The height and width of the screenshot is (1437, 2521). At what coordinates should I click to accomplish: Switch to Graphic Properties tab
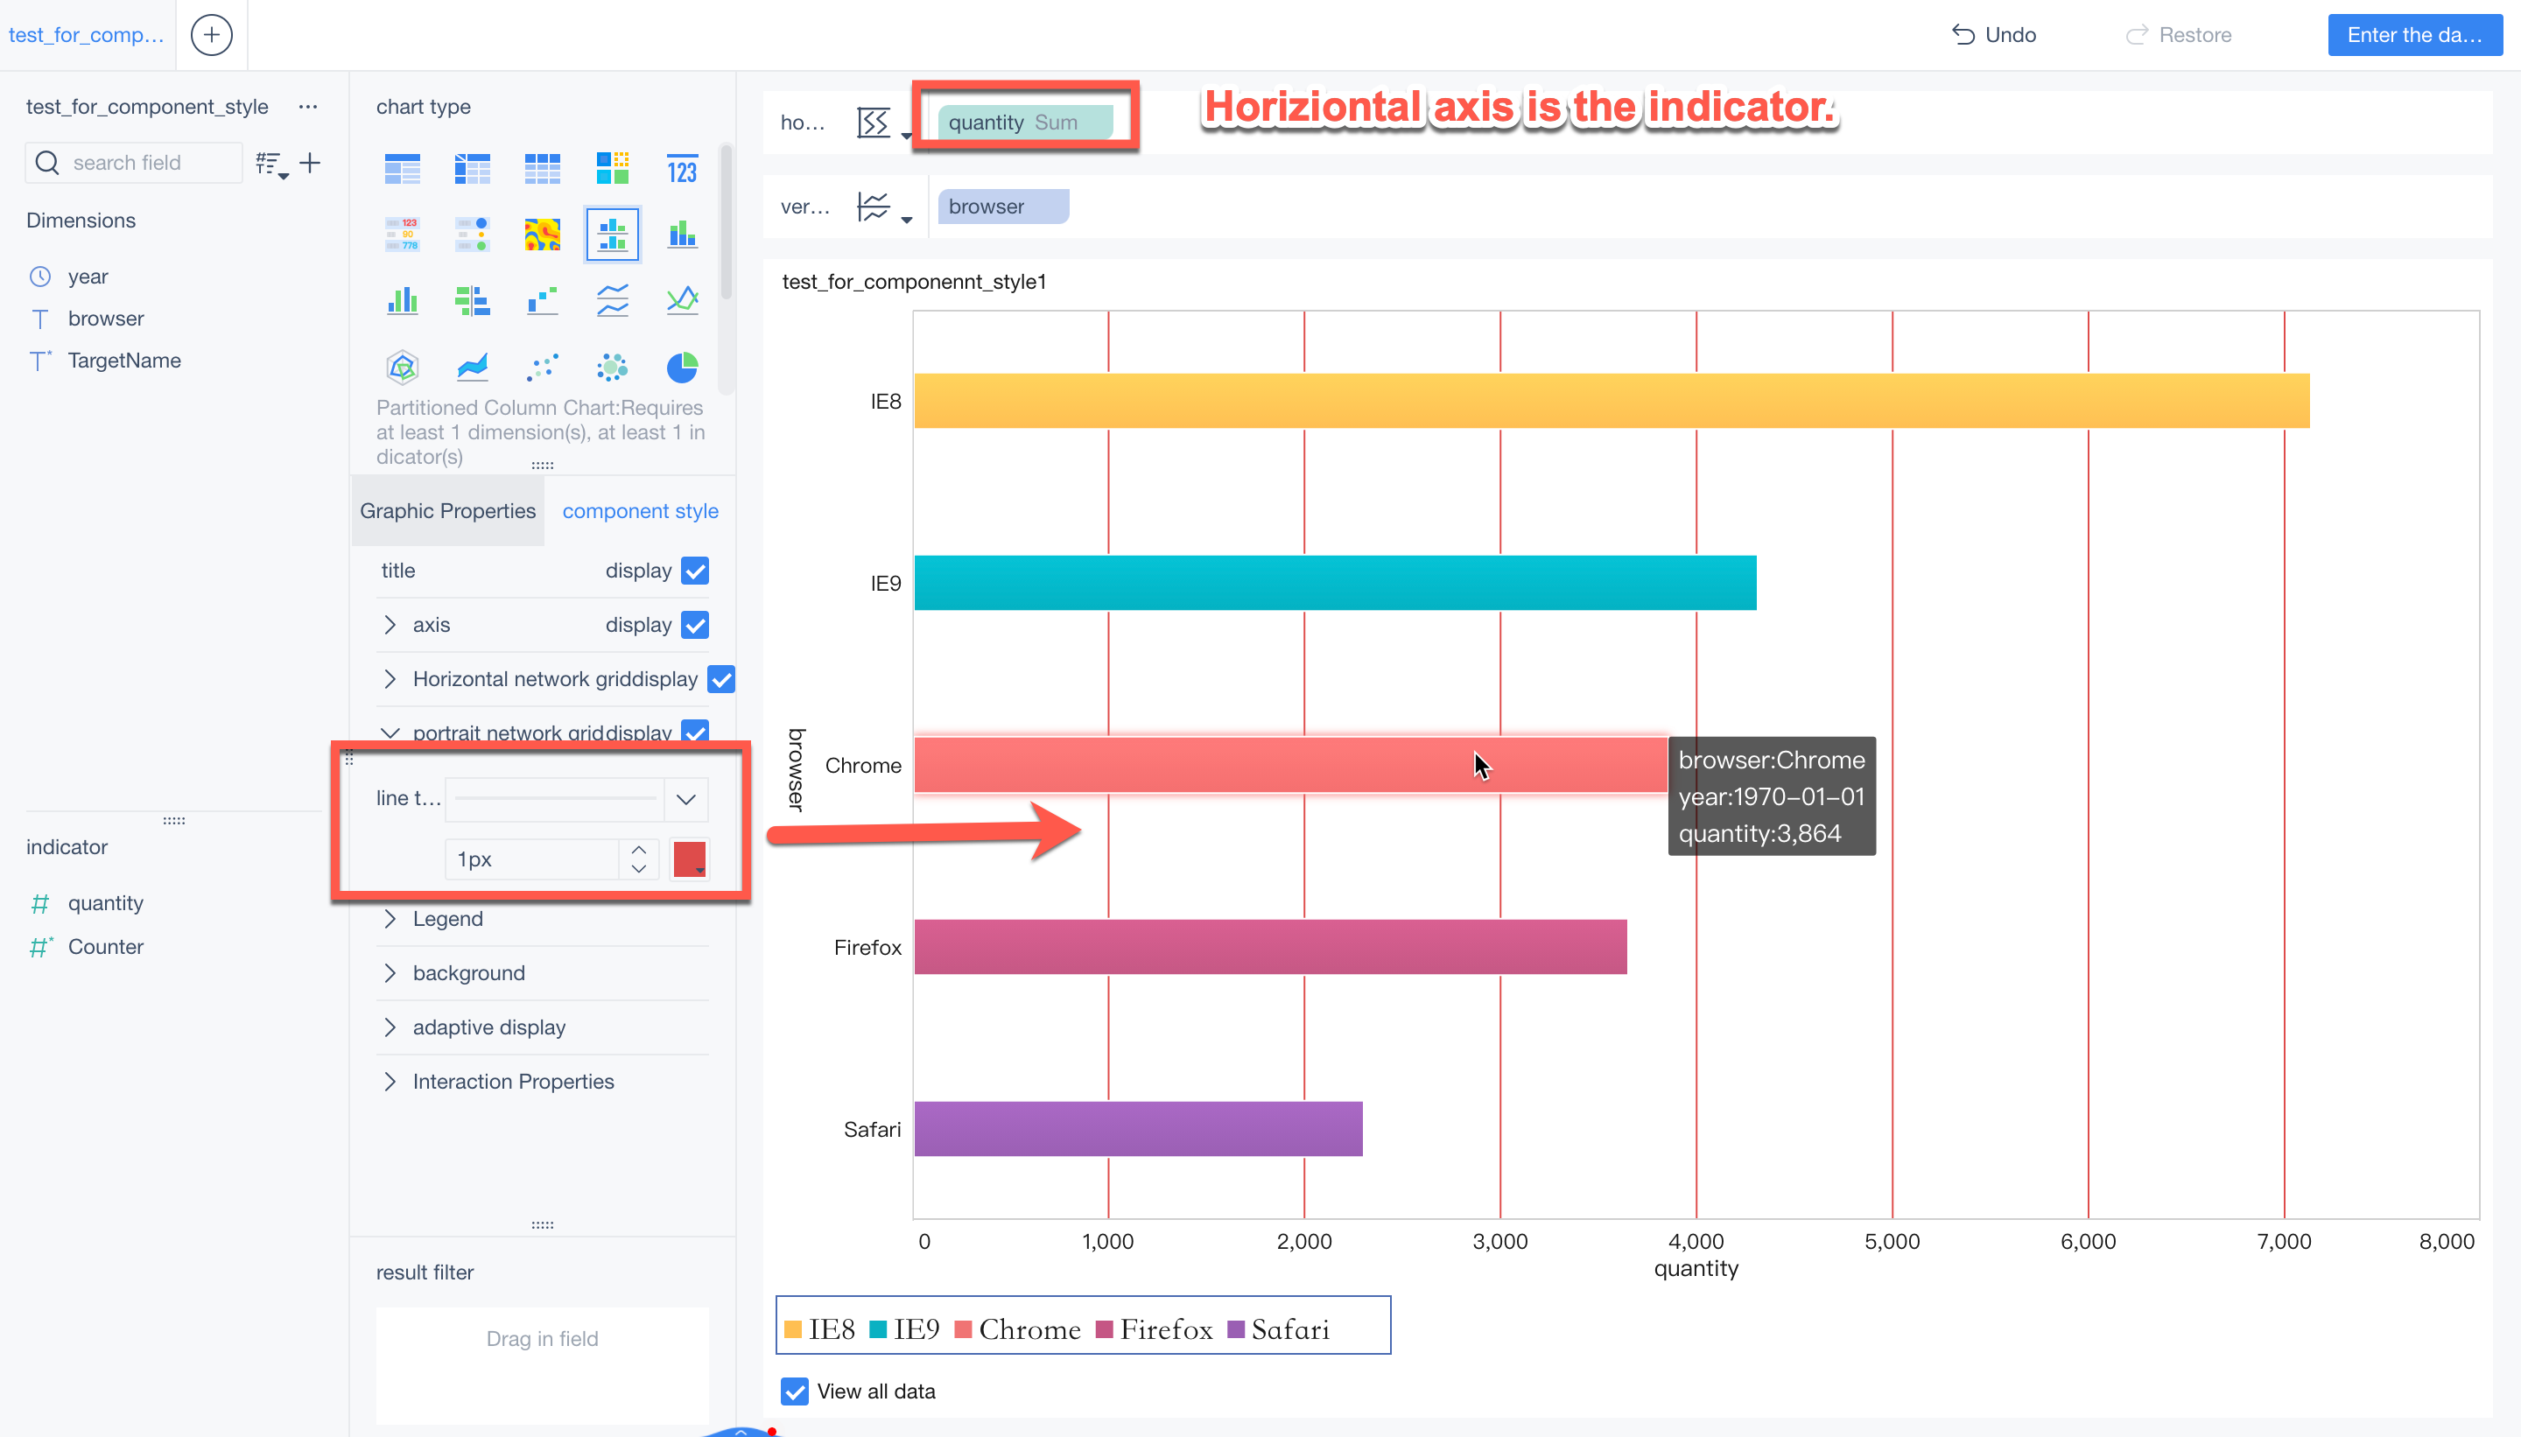click(x=447, y=511)
